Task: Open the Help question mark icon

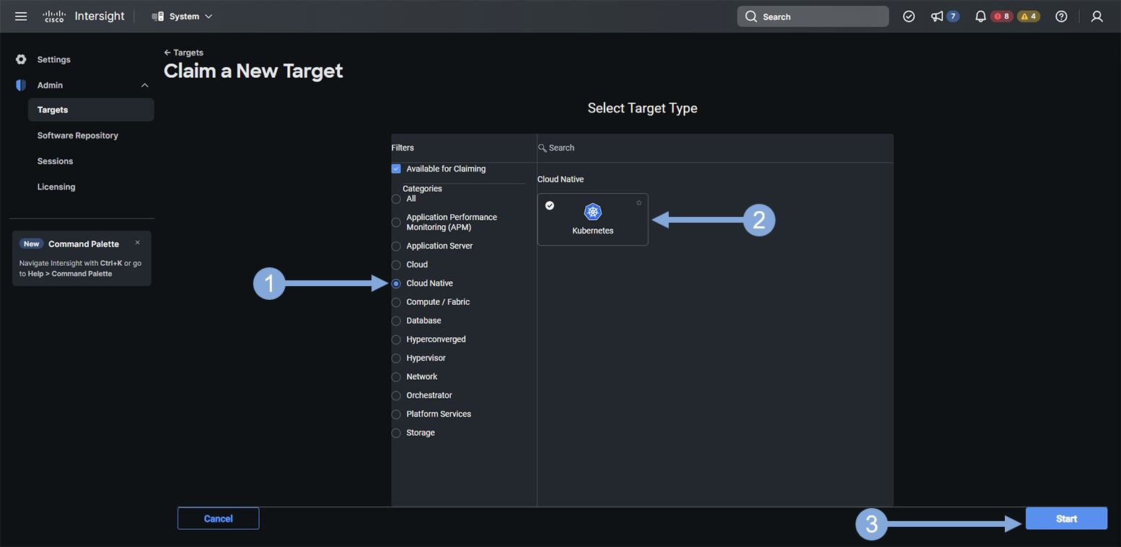Action: [1061, 17]
